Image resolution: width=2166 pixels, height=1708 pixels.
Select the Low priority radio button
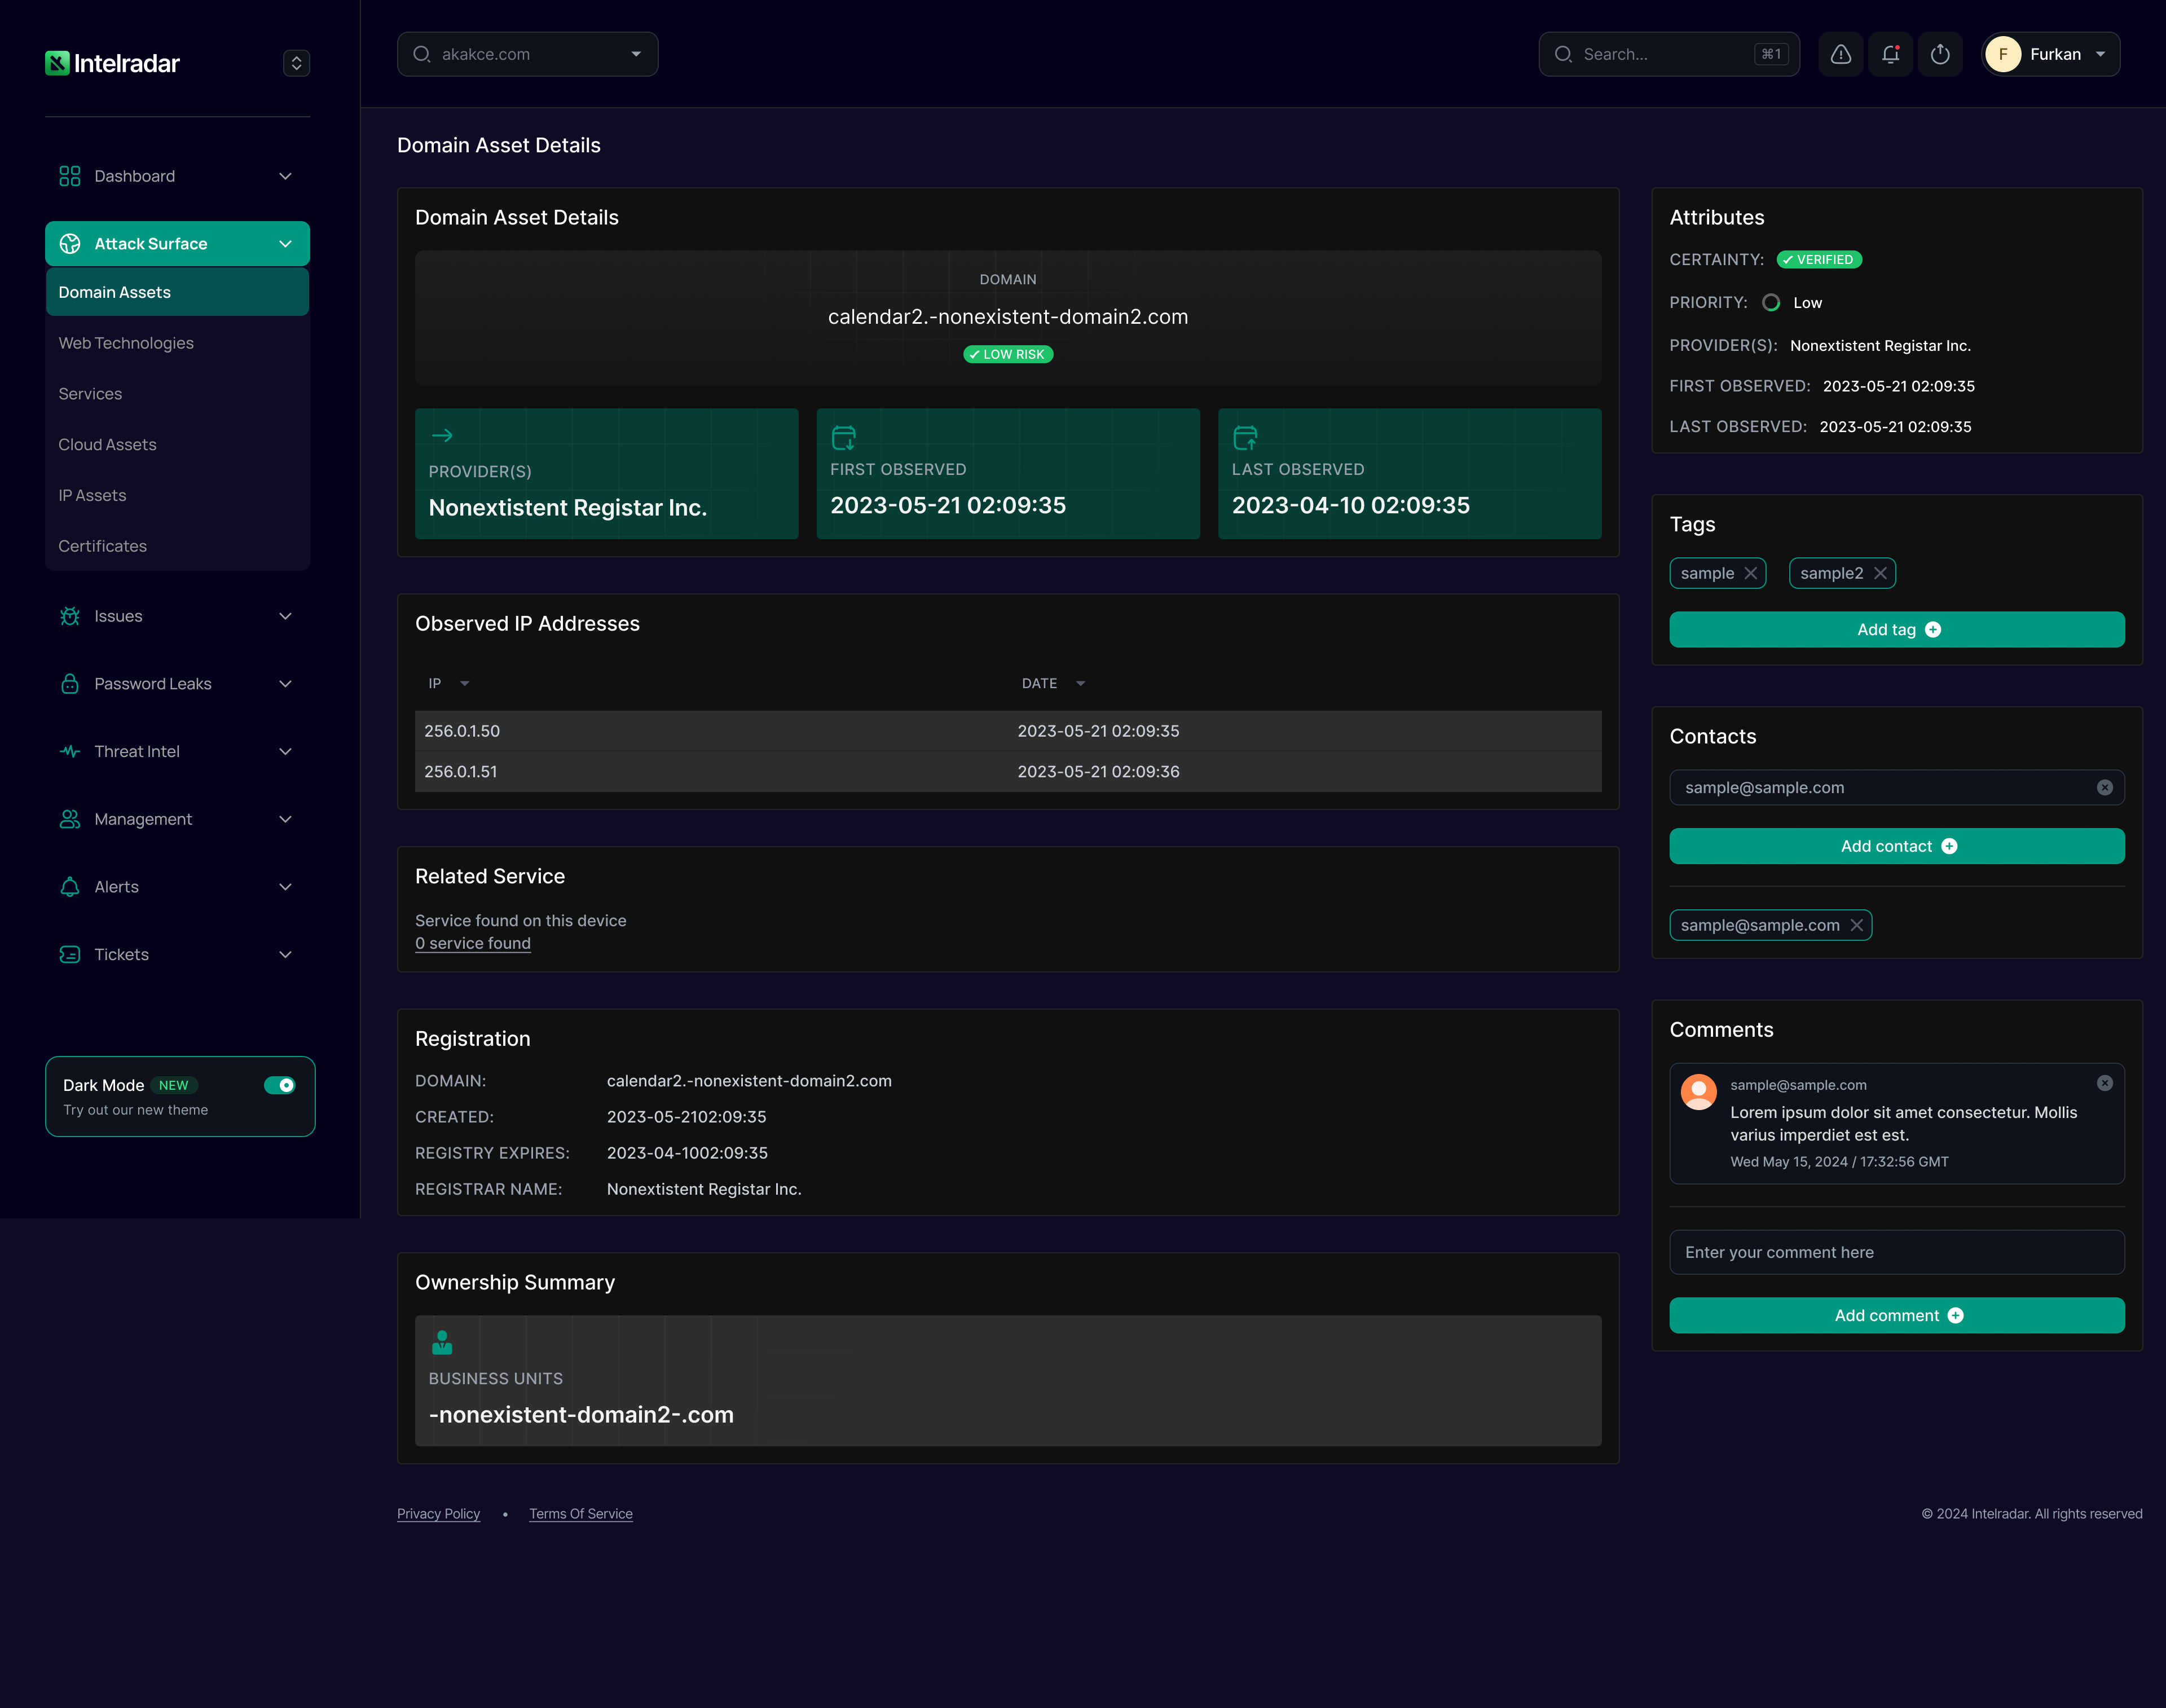pyautogui.click(x=1771, y=303)
